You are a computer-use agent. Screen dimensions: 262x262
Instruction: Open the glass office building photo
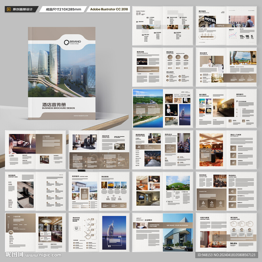pos(178,240)
